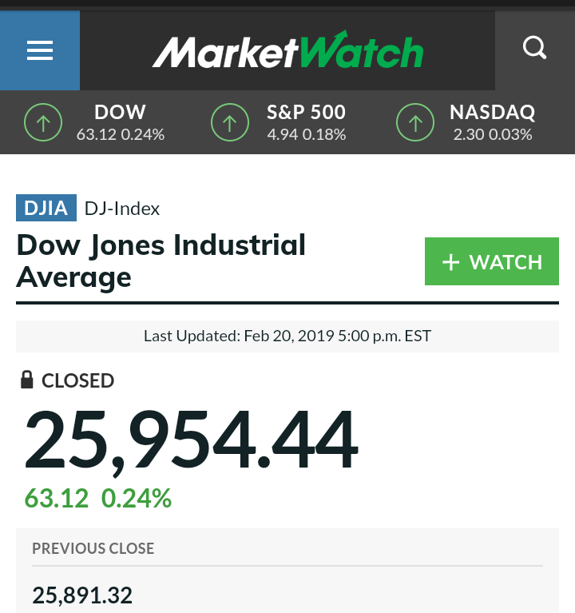Click the previous close value 25,891.32
The height and width of the screenshot is (613, 575).
pyautogui.click(x=82, y=595)
